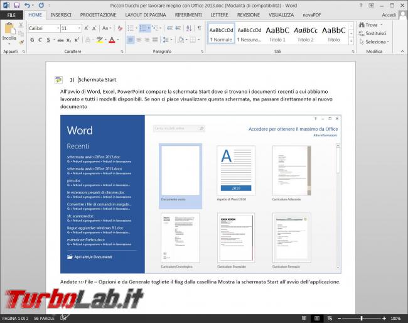Apply yellow text highlight color
The width and height of the screenshot is (408, 323).
(99, 40)
